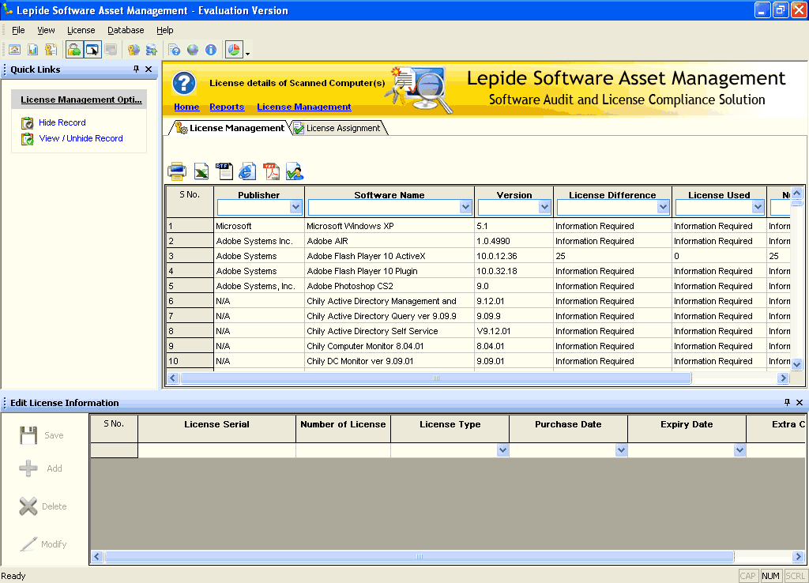Follow the License Management banner link

coord(304,107)
